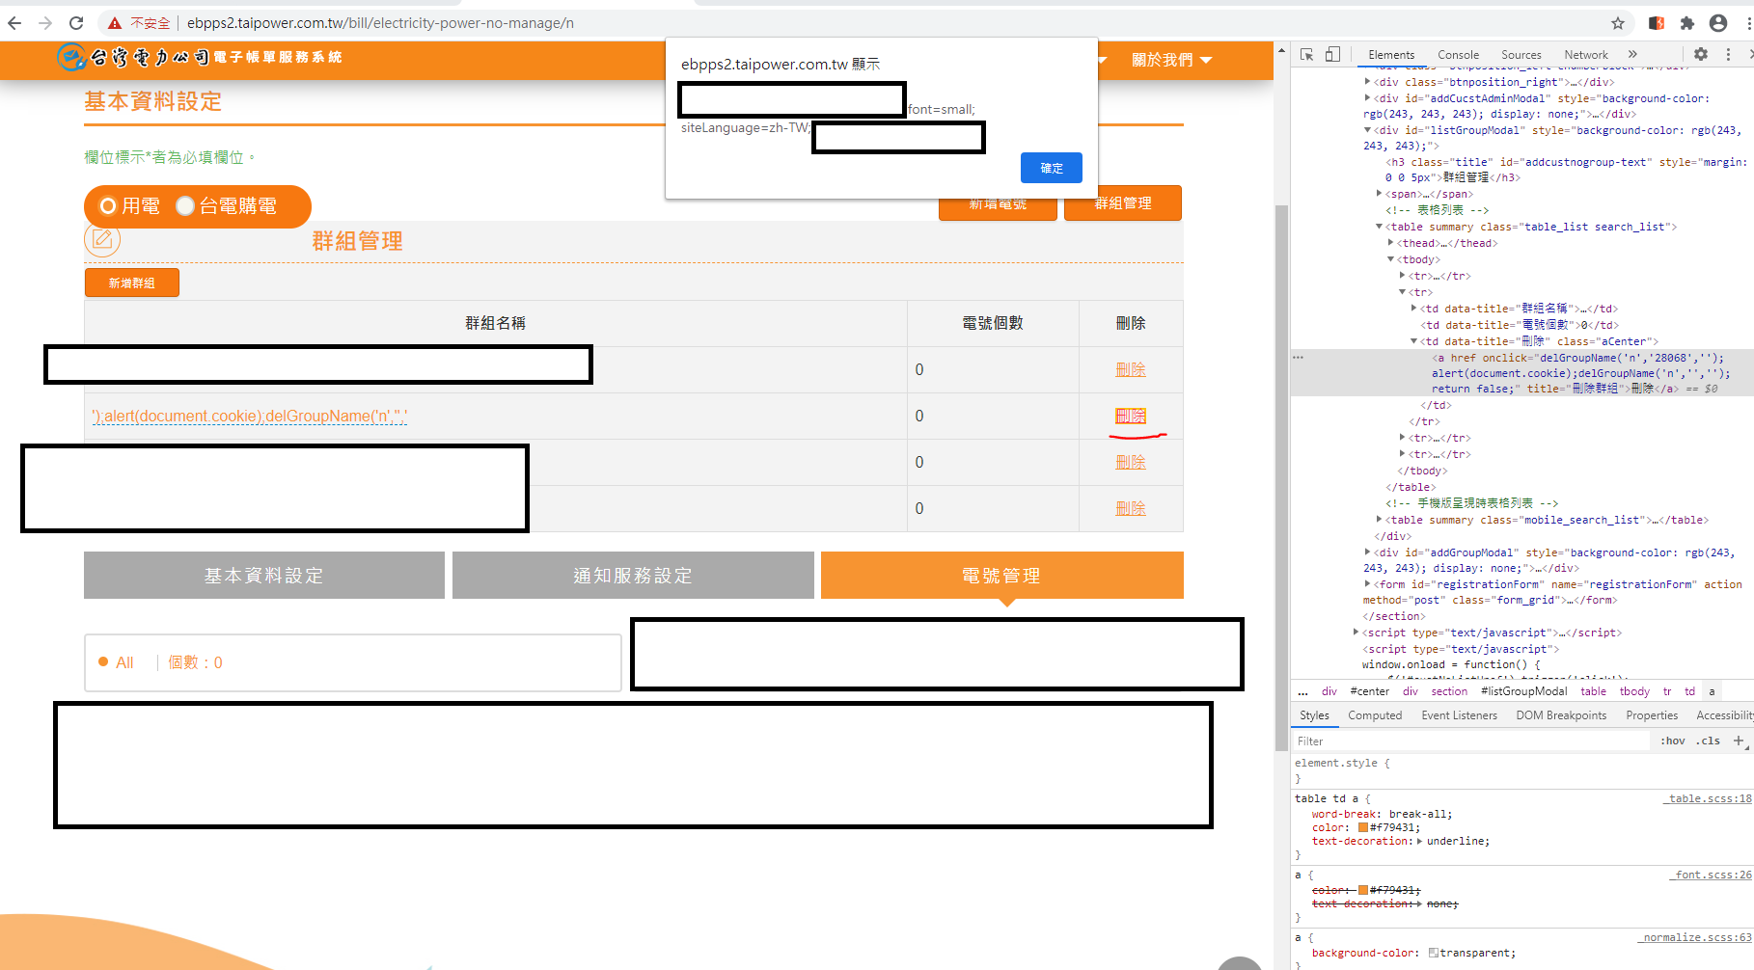Open font.scss:26 source link
The height and width of the screenshot is (970, 1754).
pos(1713,875)
